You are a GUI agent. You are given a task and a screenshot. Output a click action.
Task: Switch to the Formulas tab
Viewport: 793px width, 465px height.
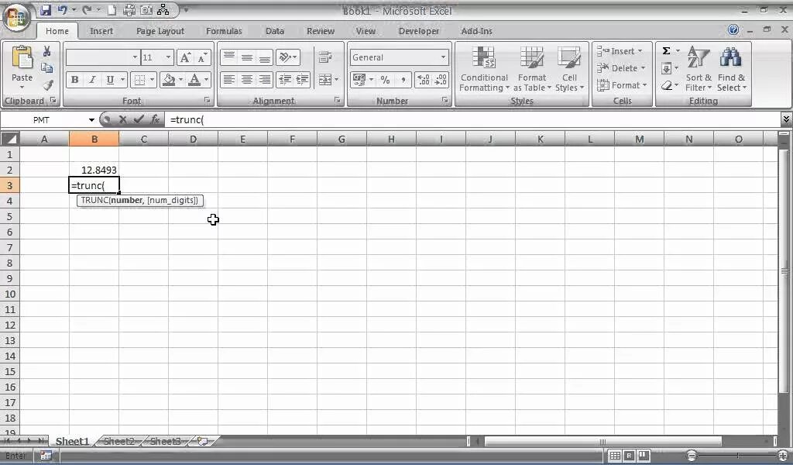pyautogui.click(x=224, y=31)
